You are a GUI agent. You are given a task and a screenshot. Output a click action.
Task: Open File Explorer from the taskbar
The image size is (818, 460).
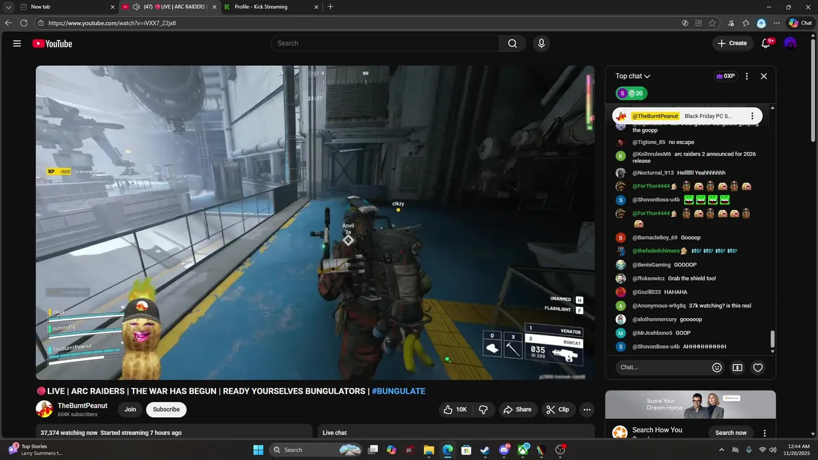point(429,450)
